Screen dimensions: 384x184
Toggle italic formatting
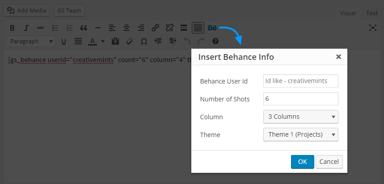pos(26,28)
